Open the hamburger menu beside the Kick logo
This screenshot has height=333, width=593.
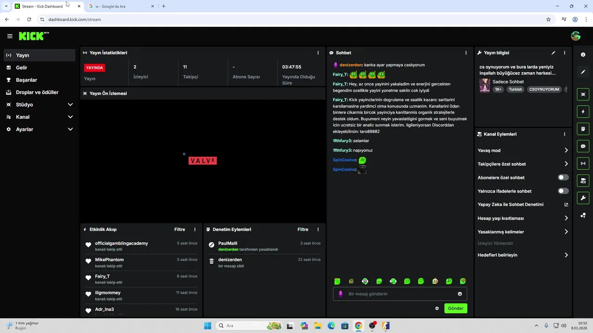(x=10, y=36)
